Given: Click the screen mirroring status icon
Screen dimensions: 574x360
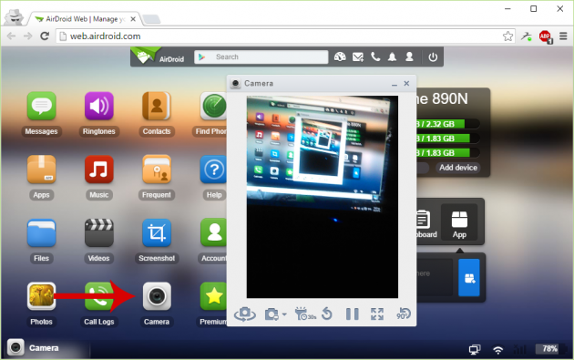Looking at the screenshot, I should tap(475, 350).
